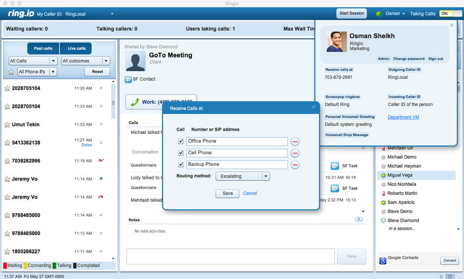
Task: Click missed call arrow icon for 7038282996
Action: coord(101,161)
